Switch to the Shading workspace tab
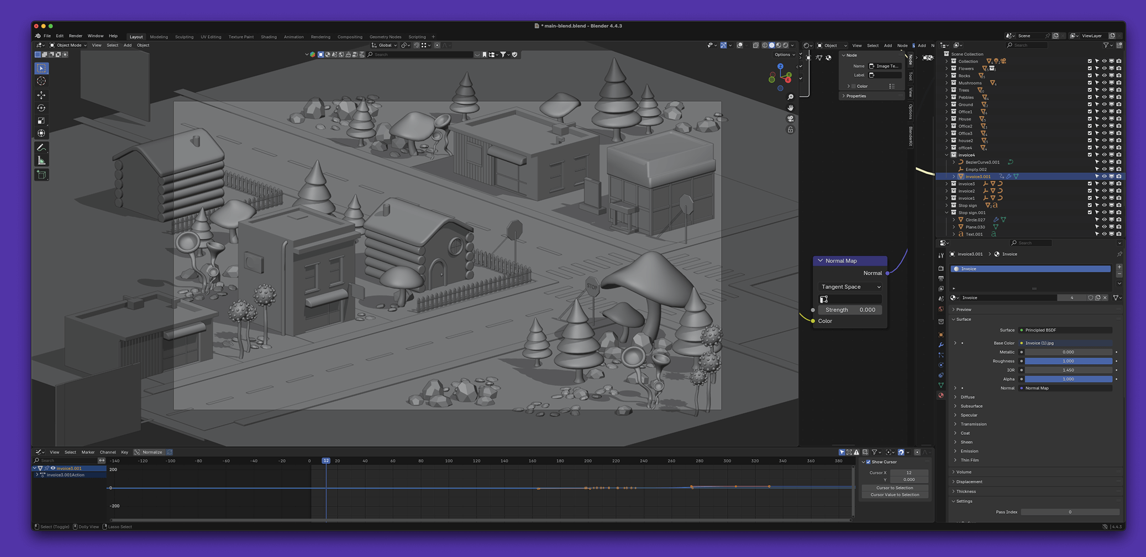Viewport: 1146px width, 557px height. (x=269, y=37)
